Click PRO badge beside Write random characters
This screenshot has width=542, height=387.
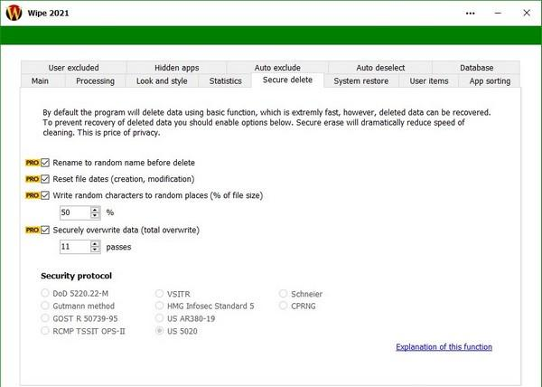33,195
